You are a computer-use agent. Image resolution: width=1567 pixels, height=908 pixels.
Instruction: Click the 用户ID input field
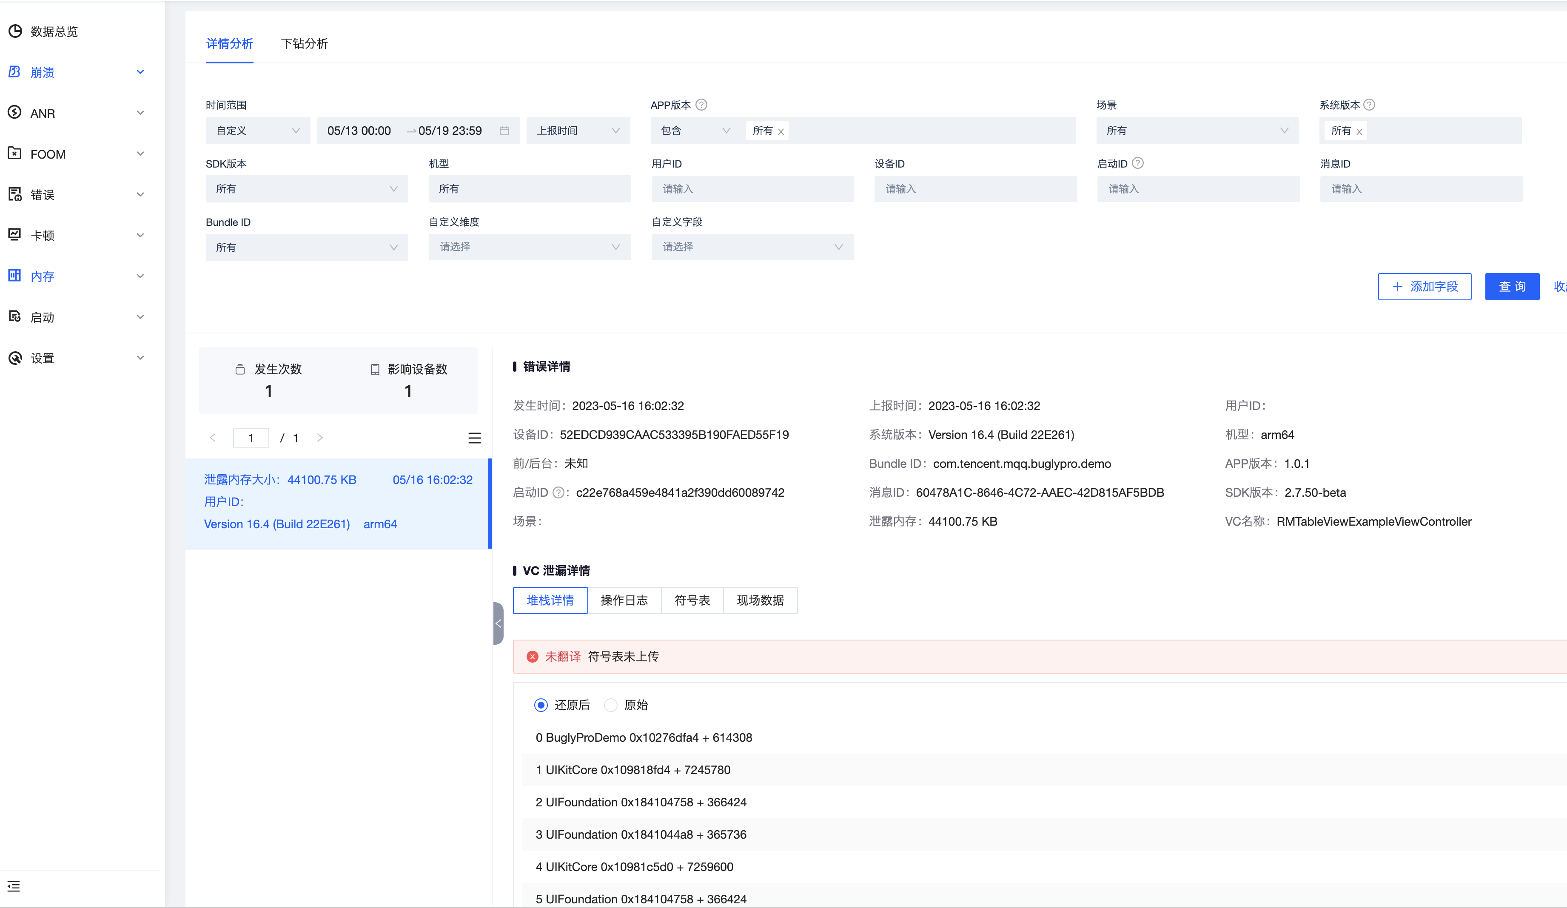pos(752,188)
